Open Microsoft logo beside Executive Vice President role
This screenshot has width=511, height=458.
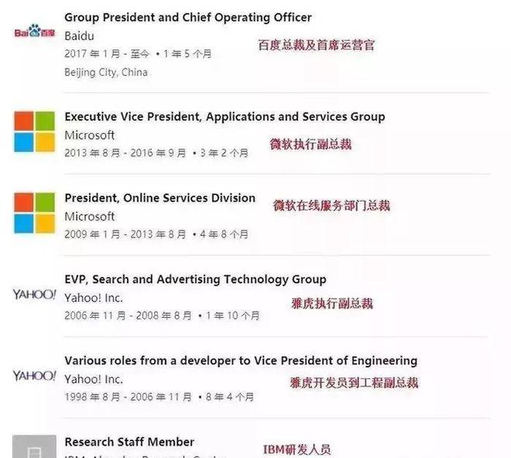click(x=34, y=132)
